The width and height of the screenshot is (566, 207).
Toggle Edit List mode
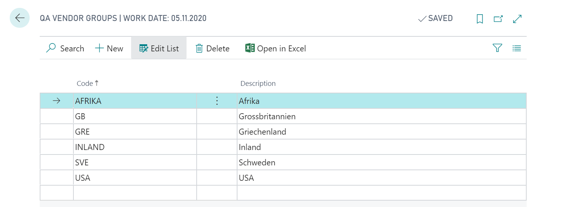pos(159,48)
